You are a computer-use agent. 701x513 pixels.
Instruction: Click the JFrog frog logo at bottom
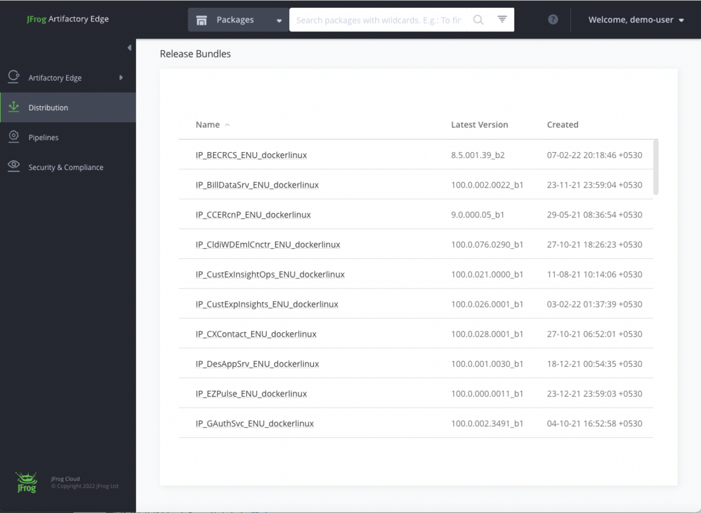(27, 482)
